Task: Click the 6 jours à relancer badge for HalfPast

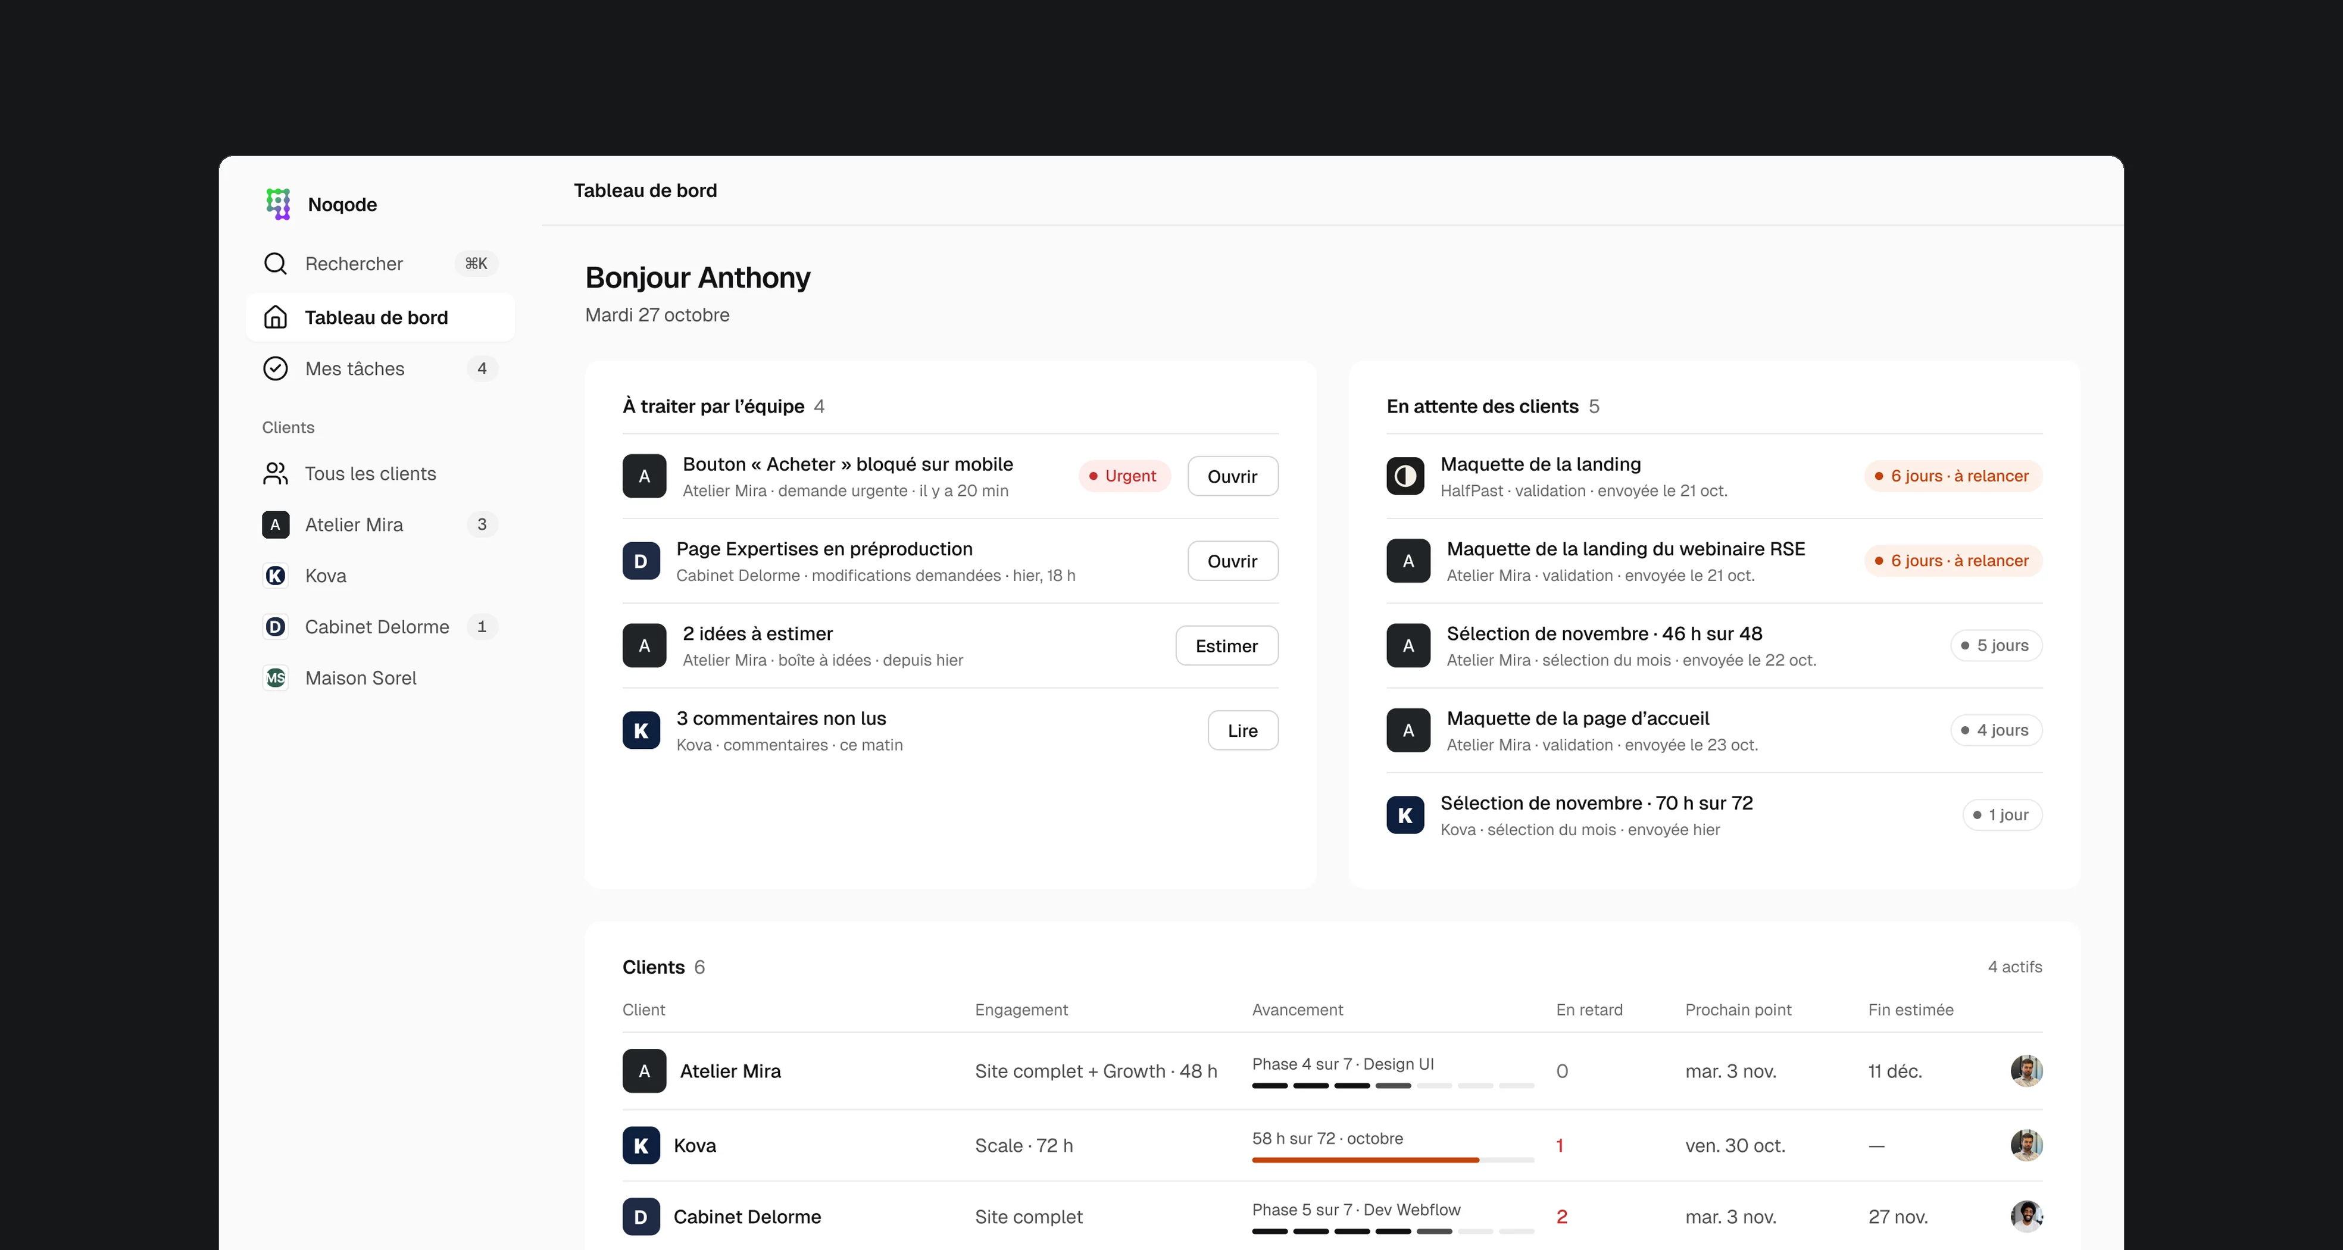Action: [1953, 476]
